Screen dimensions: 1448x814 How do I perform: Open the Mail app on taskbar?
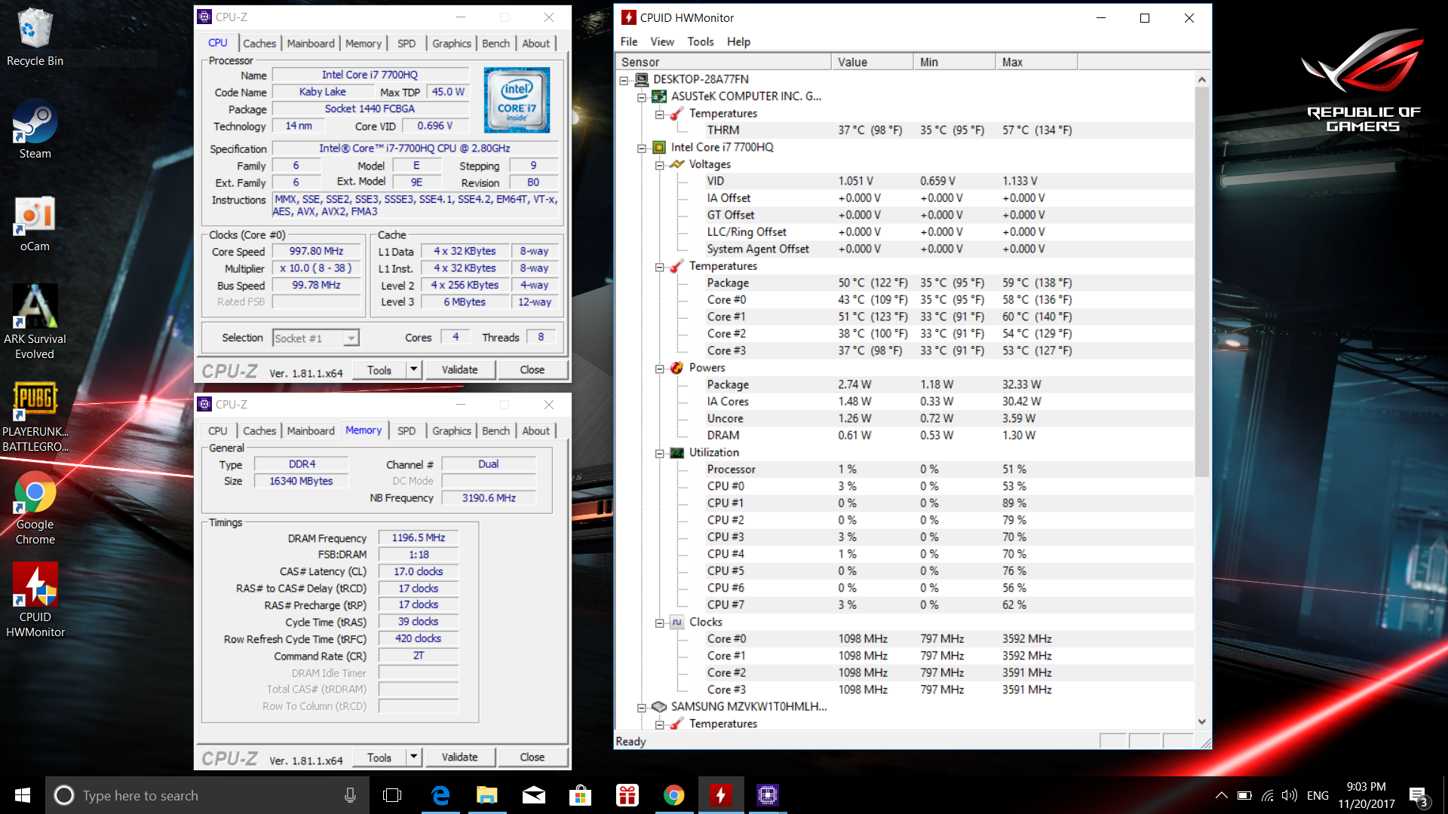[x=534, y=795]
